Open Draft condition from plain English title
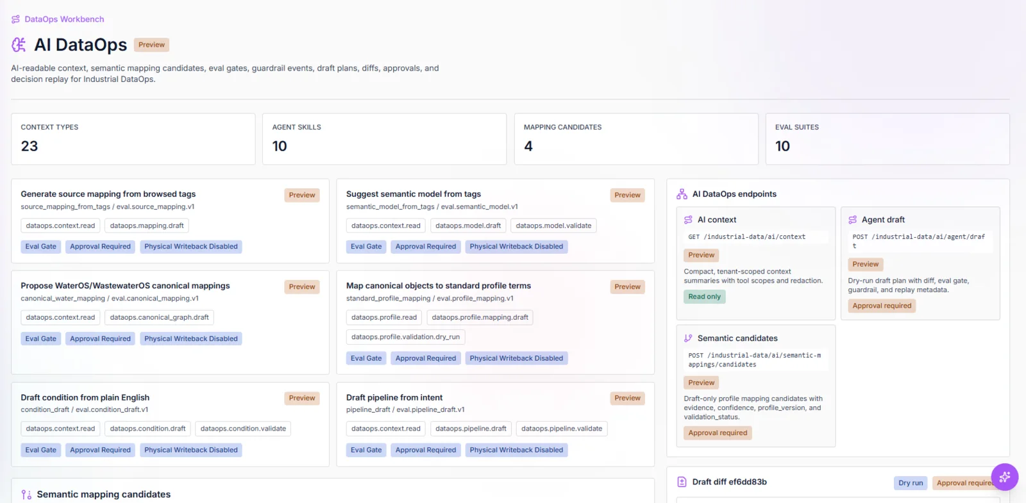The height and width of the screenshot is (503, 1026). (85, 398)
